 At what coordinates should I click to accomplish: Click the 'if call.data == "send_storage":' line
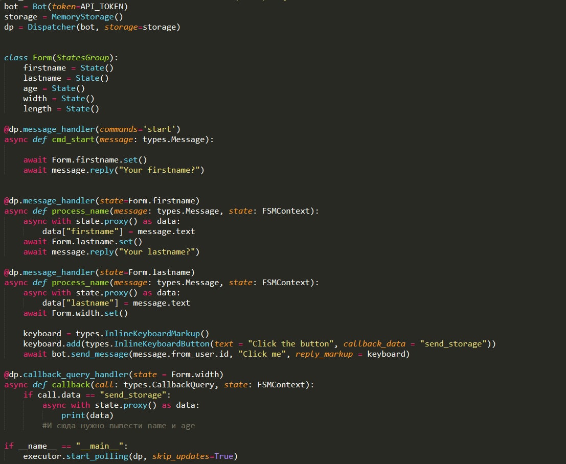point(97,395)
